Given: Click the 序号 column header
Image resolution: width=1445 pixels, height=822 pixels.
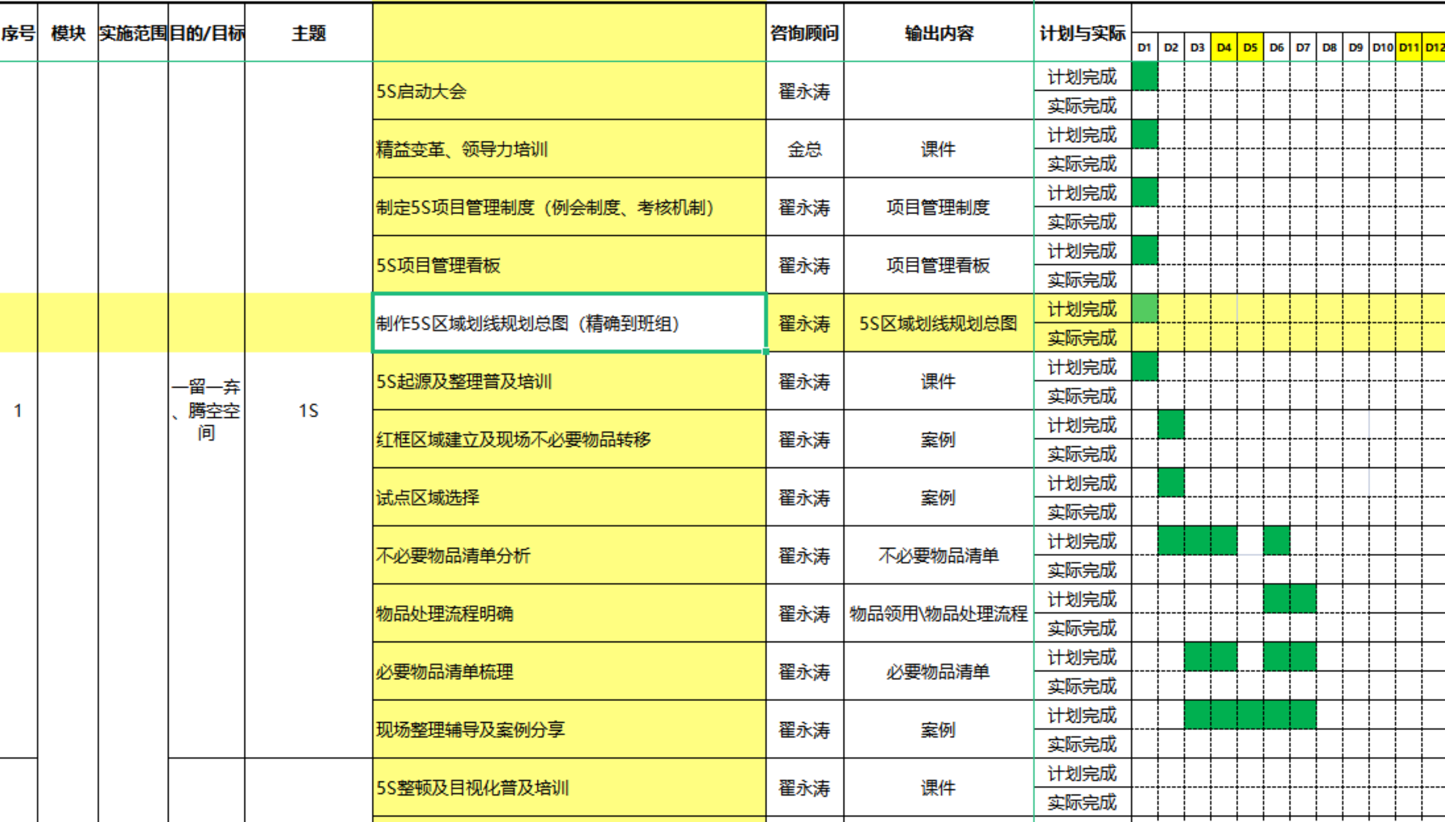Looking at the screenshot, I should pos(18,33).
